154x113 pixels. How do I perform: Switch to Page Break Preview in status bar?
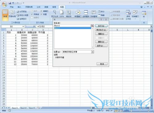pos(121,111)
